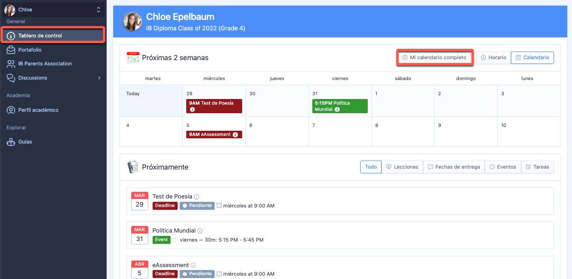Image resolution: width=572 pixels, height=279 pixels.
Task: Switch calendar view to Horario
Action: tap(493, 58)
